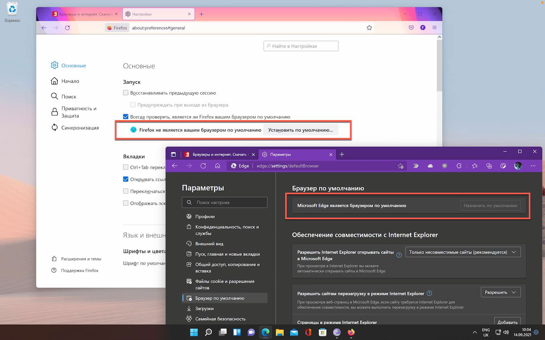Select the Firefox 'Настройки' tab
The width and height of the screenshot is (545, 340).
click(158, 14)
